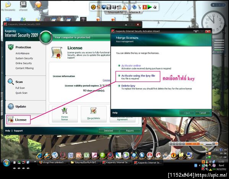Launch Excel from the bottom dock
The height and width of the screenshot is (179, 229).
pyautogui.click(x=87, y=155)
